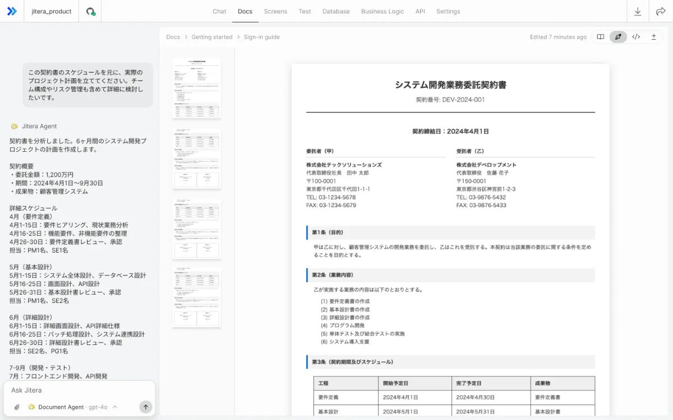Click list item (4) プログラム開発
This screenshot has height=420, width=673.
click(343, 325)
